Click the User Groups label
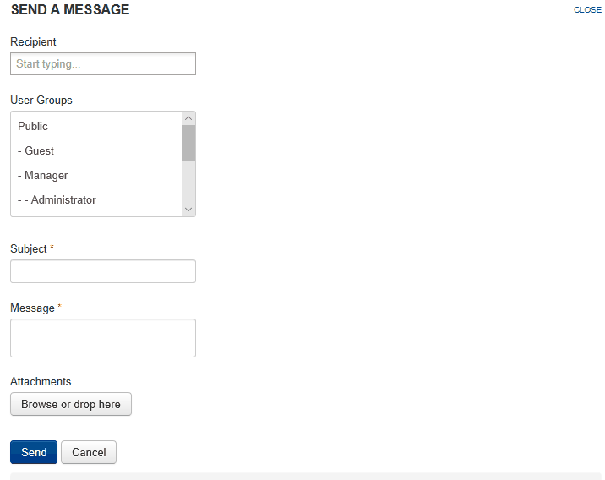 (41, 101)
